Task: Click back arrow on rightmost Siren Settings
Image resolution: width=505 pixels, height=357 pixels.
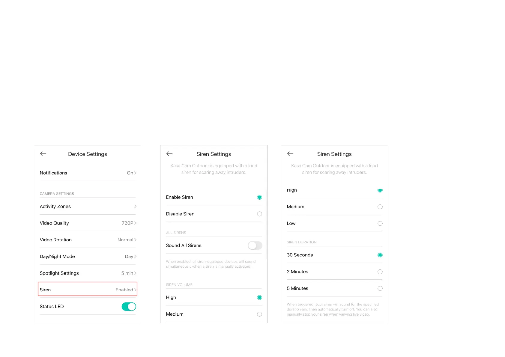Action: click(x=290, y=154)
